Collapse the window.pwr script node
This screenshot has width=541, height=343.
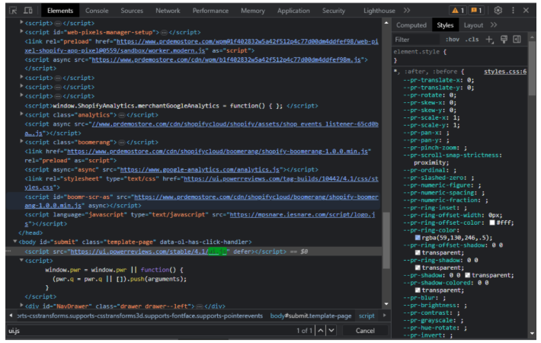pyautogui.click(x=21, y=260)
